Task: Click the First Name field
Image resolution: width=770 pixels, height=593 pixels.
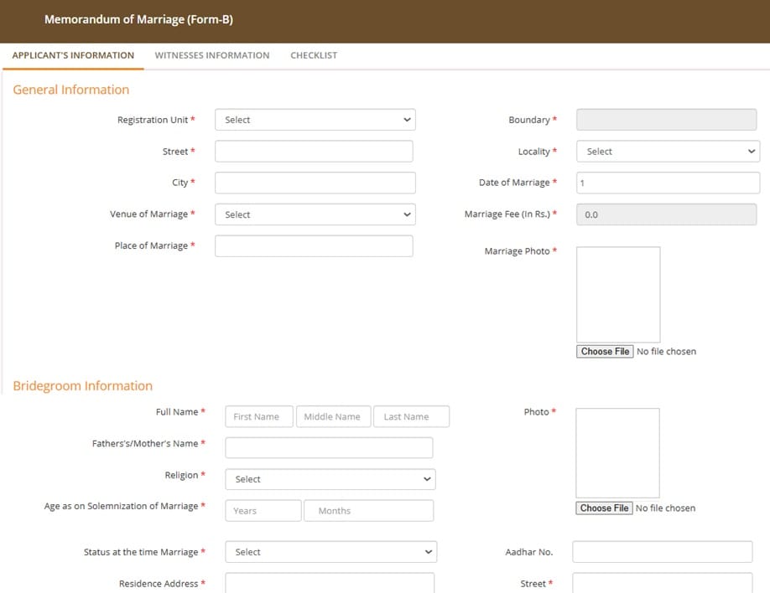Action: tap(258, 416)
